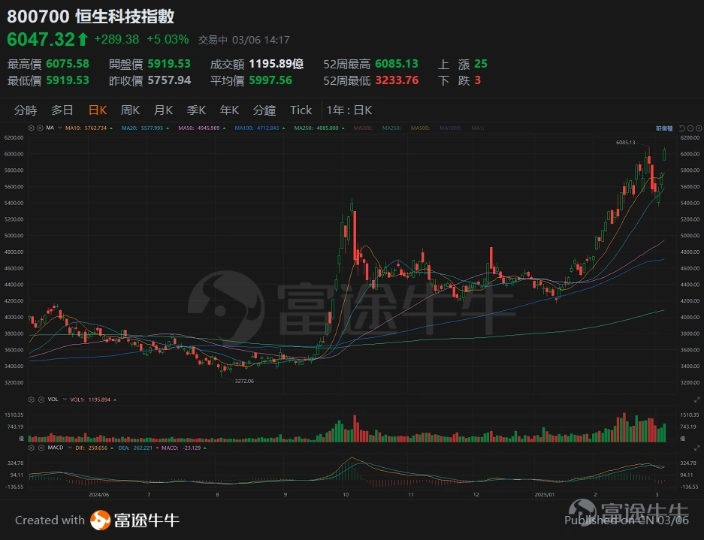Screen dimensions: 704x540
Task: Remove the MA indicator with its X icon
Action: click(x=40, y=128)
